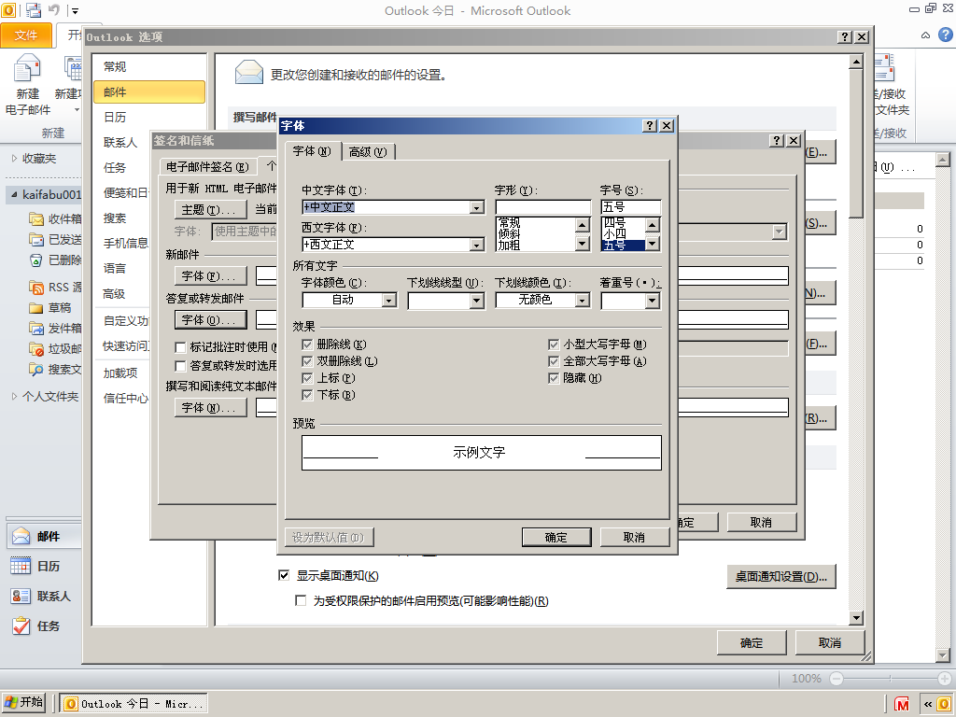Open the Western font (西文字体) dropdown
This screenshot has height=717, width=956.
[x=477, y=246]
